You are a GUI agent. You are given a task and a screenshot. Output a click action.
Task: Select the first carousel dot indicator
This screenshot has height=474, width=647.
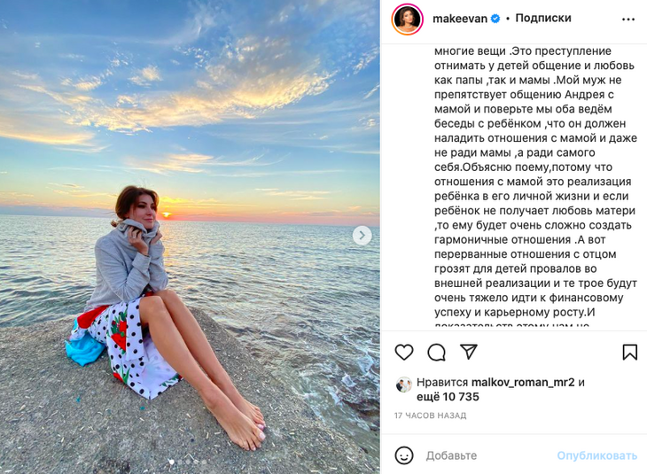coord(172,462)
